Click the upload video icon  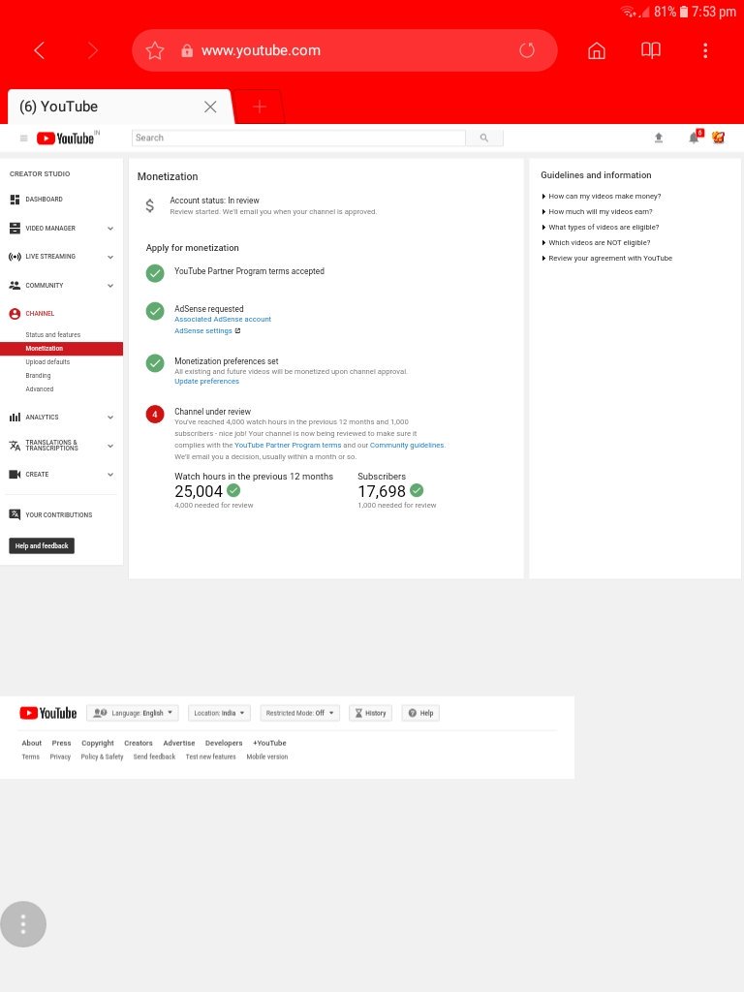tap(659, 138)
